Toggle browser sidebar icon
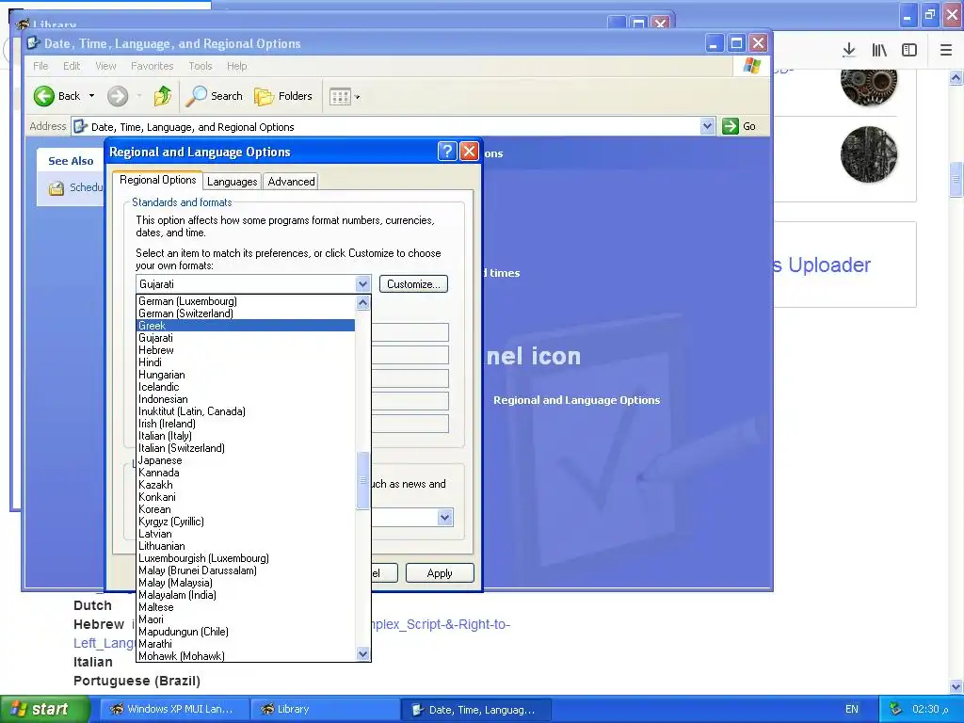Viewport: 964px width, 723px height. tap(909, 50)
